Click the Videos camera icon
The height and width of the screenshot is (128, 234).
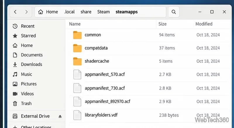click(15, 94)
